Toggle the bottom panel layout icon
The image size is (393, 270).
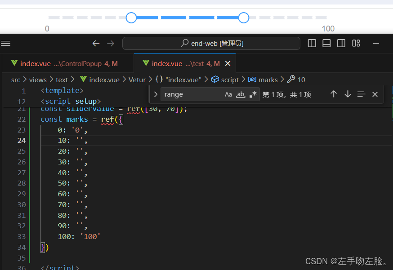(x=326, y=43)
